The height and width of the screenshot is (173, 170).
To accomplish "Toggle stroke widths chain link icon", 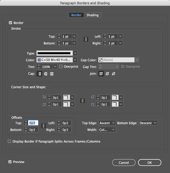I will tap(86, 40).
